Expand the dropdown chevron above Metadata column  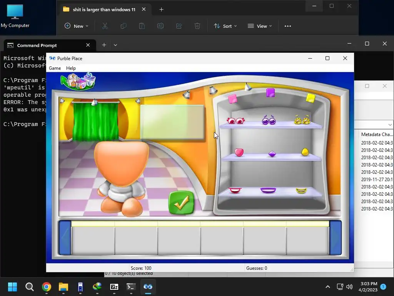click(x=390, y=124)
